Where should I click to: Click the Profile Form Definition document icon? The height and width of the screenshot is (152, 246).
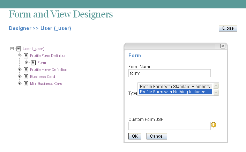(26, 56)
